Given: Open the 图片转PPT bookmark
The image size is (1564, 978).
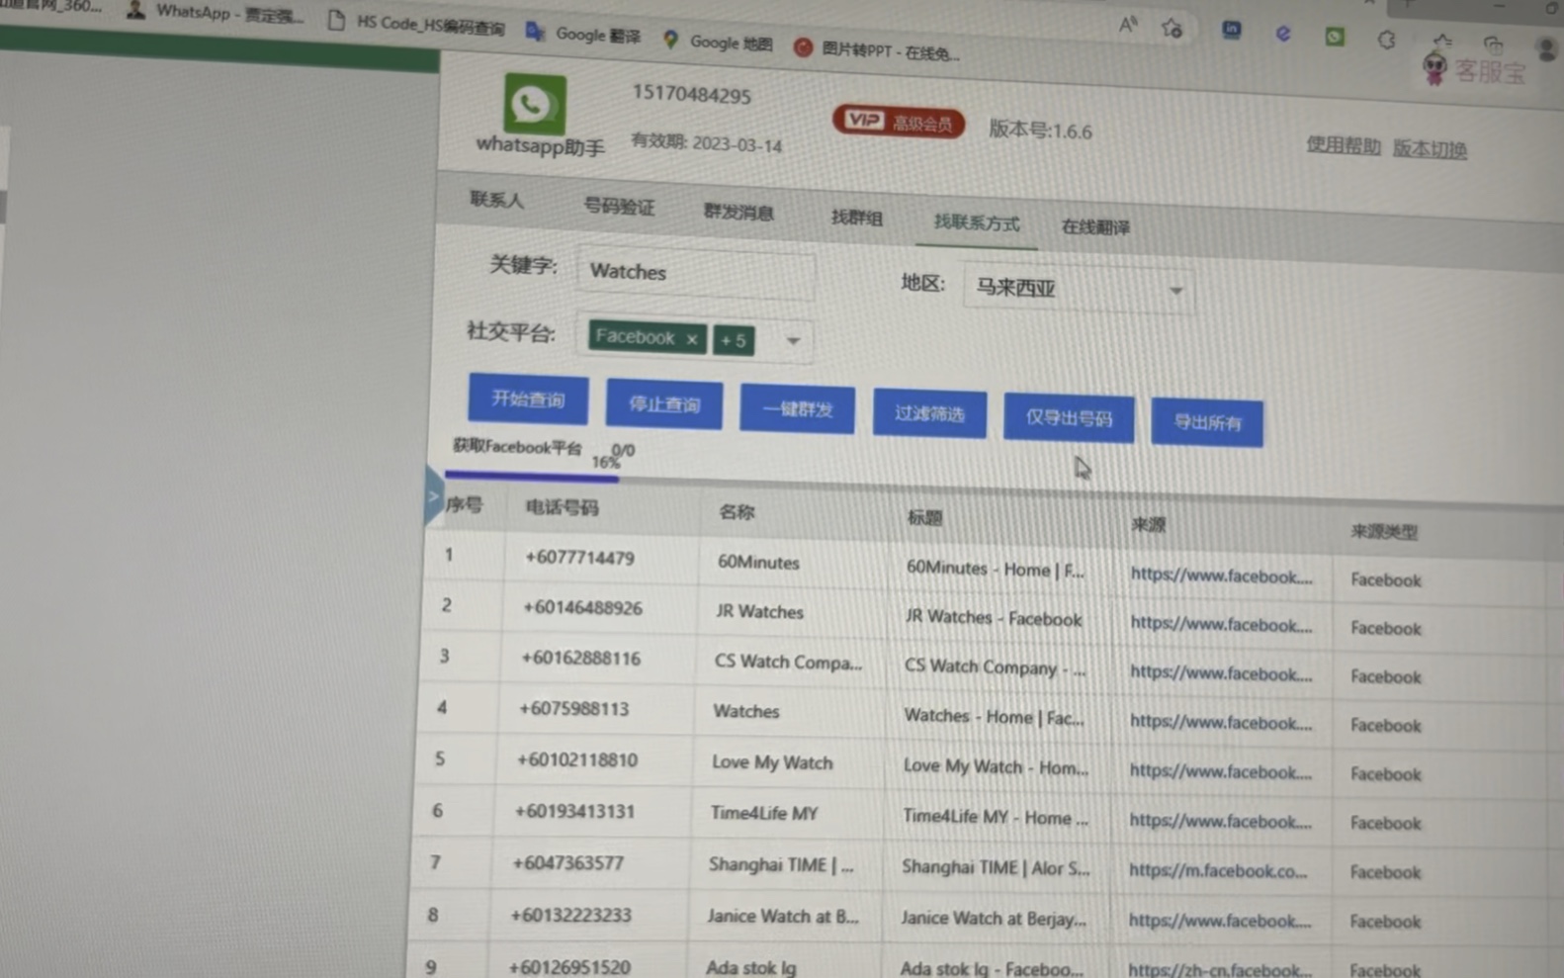Looking at the screenshot, I should click(877, 49).
